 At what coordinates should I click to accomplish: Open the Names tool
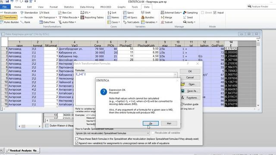(113, 17)
